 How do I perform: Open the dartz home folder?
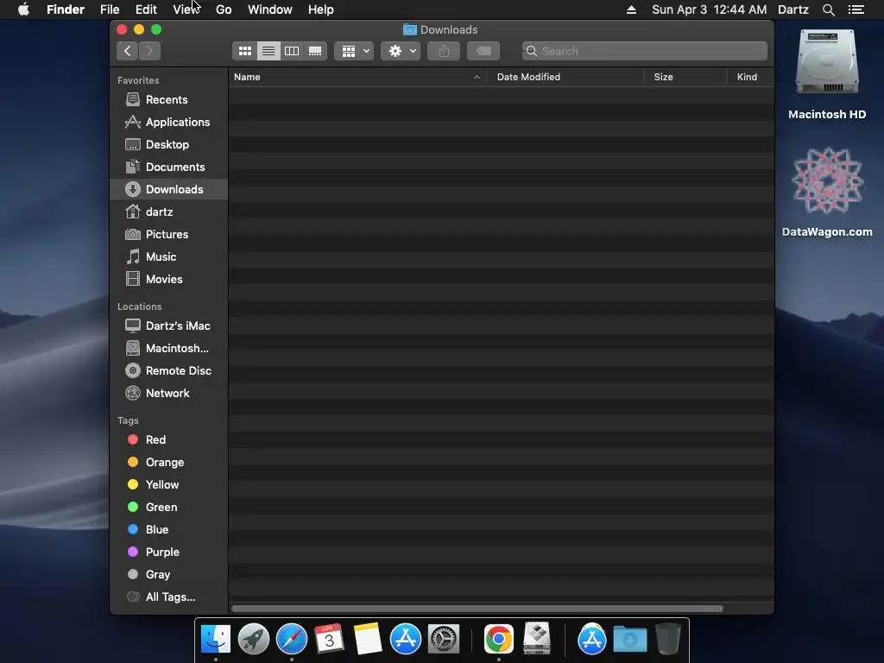pos(168,212)
